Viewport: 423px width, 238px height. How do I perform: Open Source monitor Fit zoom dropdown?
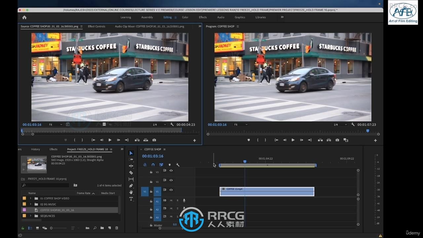pyautogui.click(x=56, y=125)
